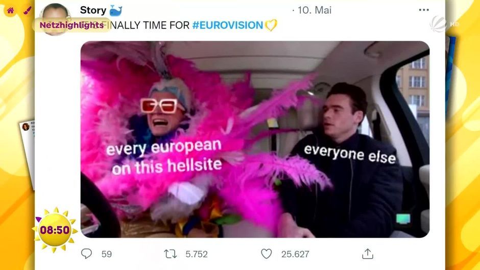This screenshot has width=480, height=270.
Task: Click the blue whale emoji beside Story
Action: pyautogui.click(x=116, y=10)
